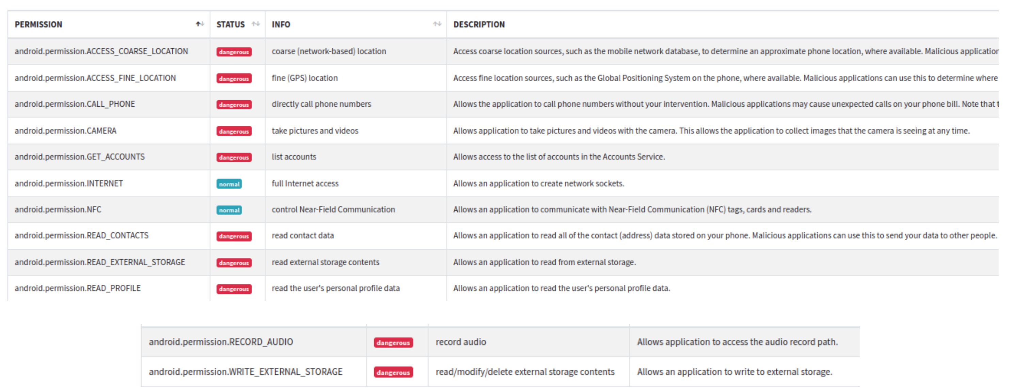Expand the ACCESS_FINE_LOCATION permission row
The image size is (1012, 388).
[95, 77]
